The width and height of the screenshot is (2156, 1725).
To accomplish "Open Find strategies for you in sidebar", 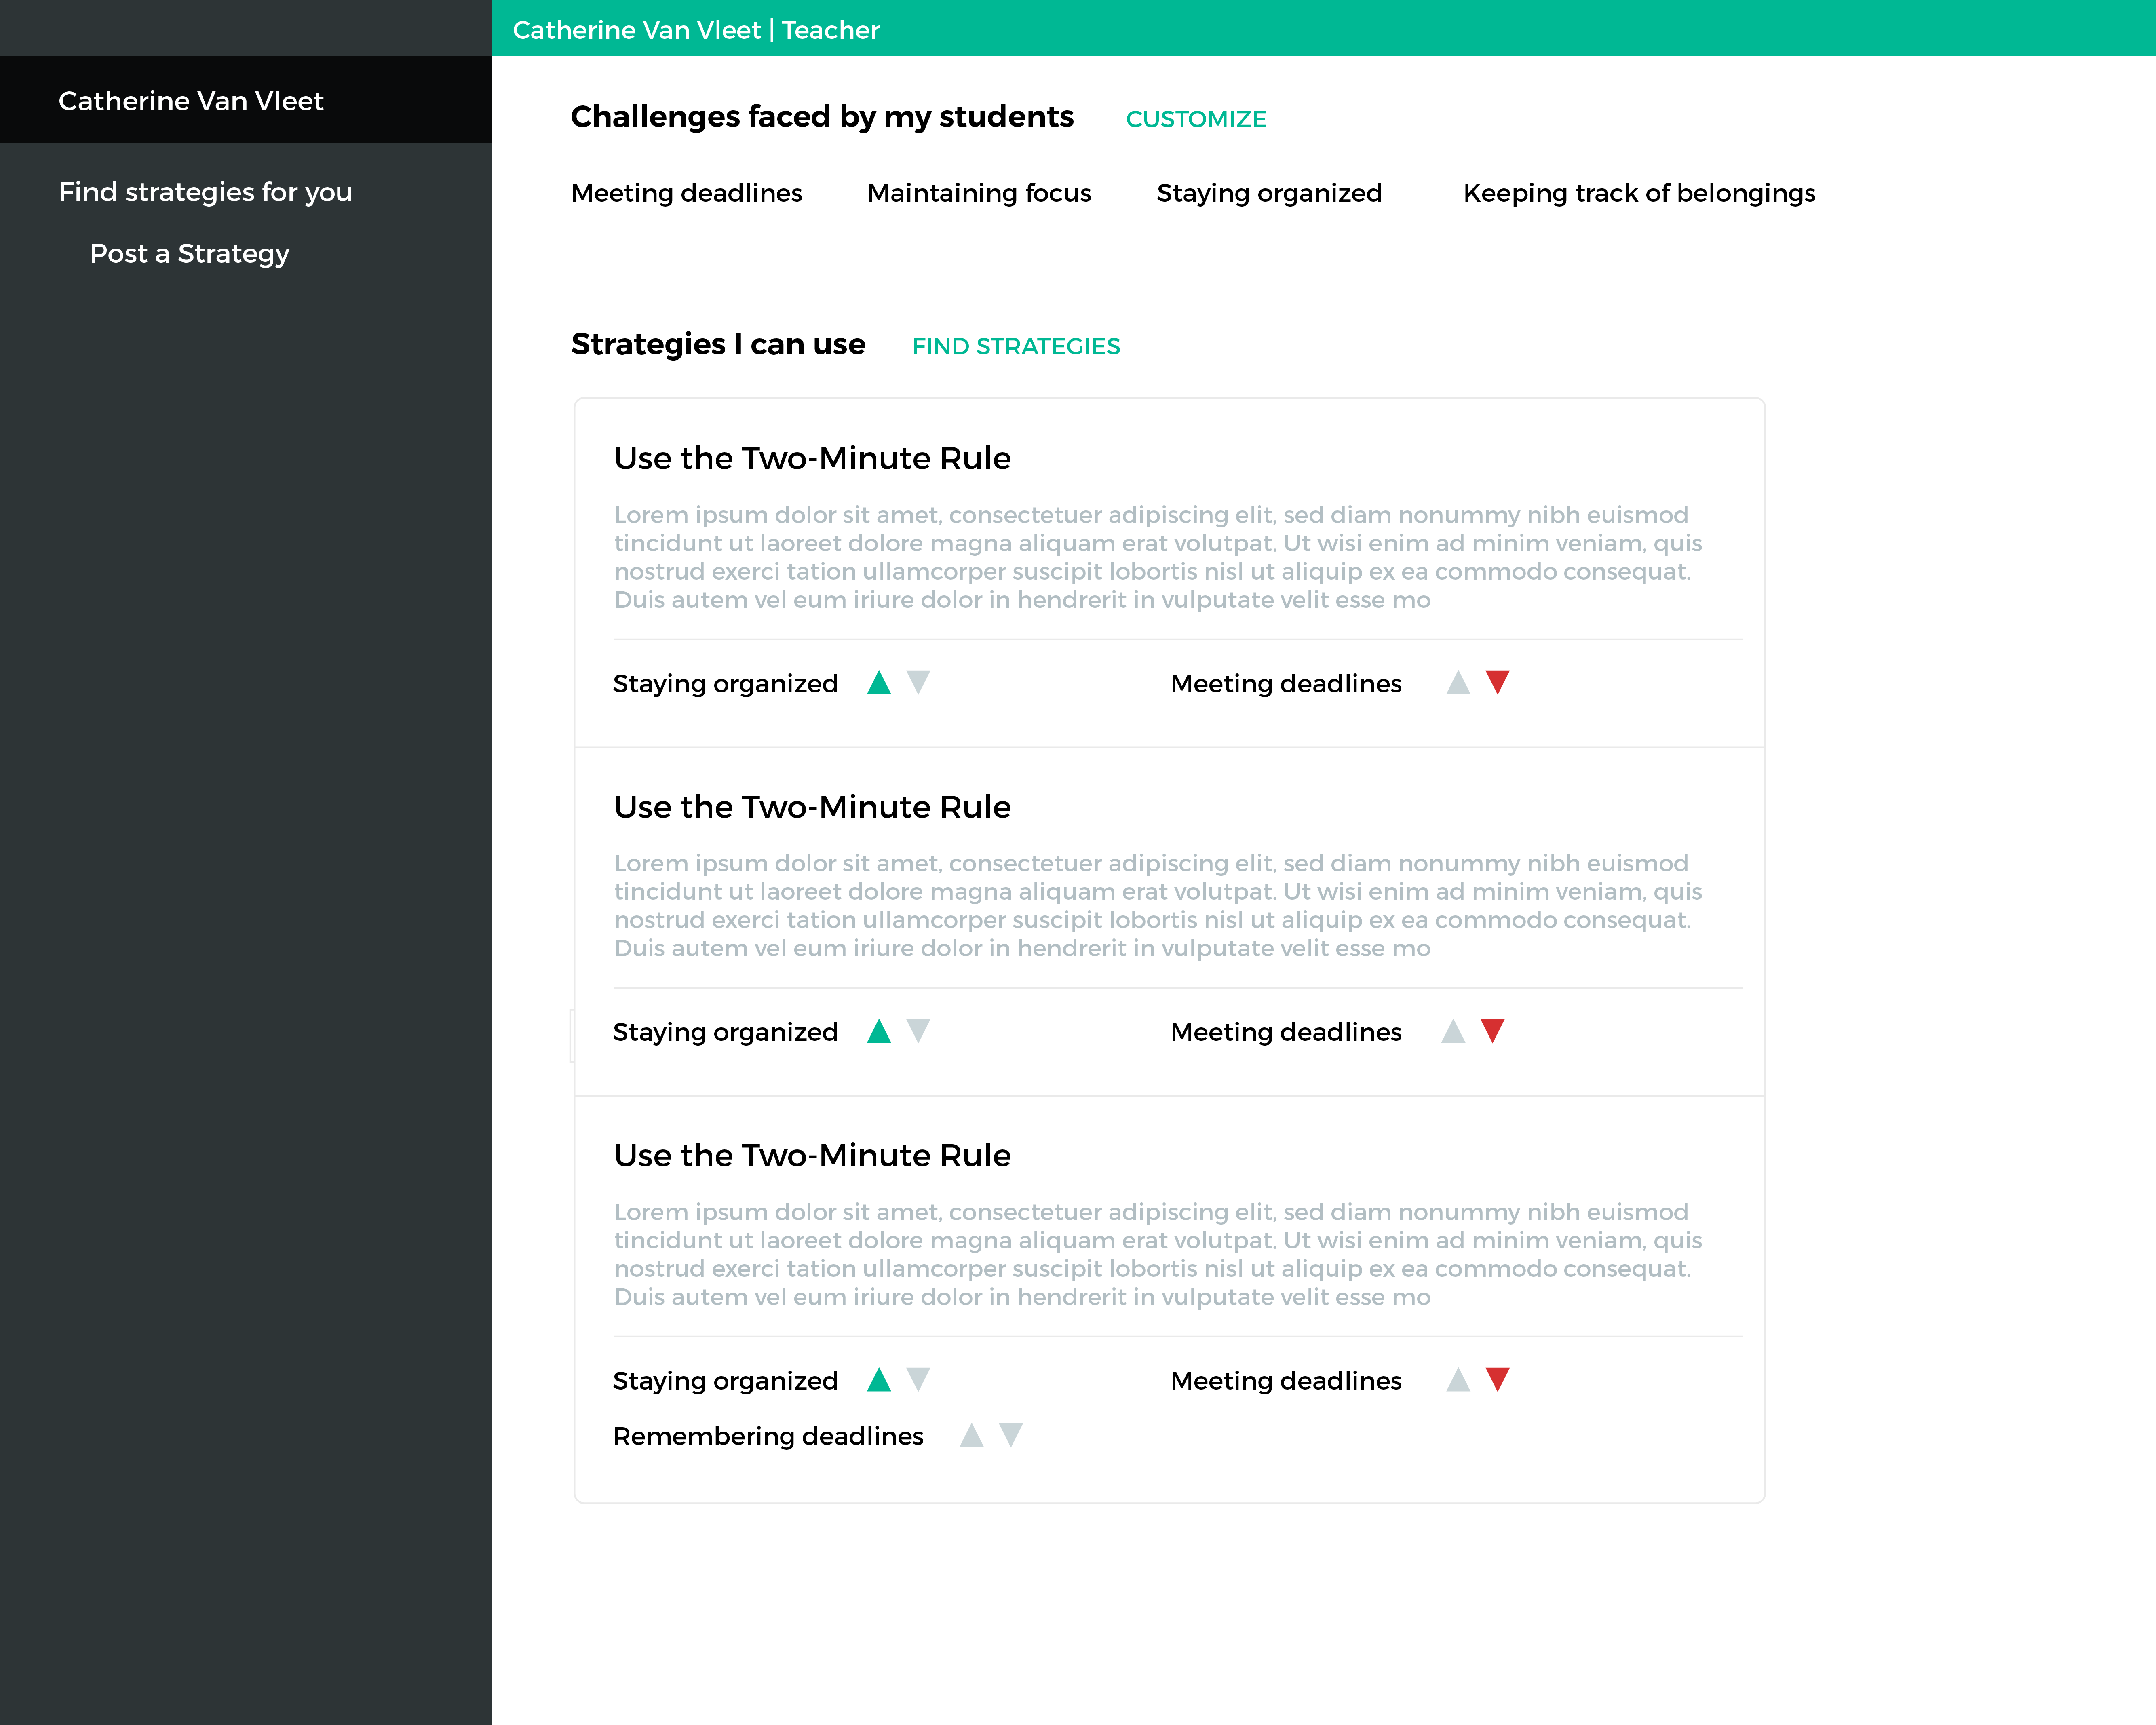I will (205, 192).
